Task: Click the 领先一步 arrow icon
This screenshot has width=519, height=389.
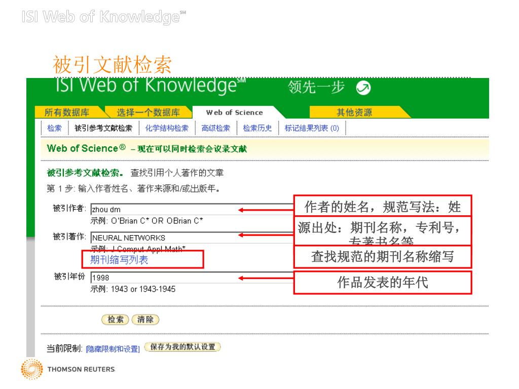Action: click(363, 88)
